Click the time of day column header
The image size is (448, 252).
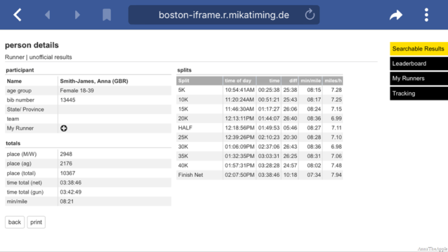pos(239,81)
